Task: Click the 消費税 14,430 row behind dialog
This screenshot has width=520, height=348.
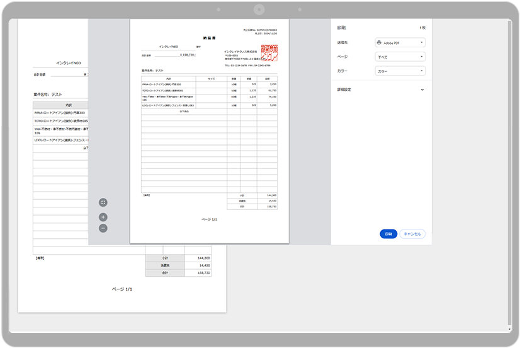Action: (x=203, y=266)
